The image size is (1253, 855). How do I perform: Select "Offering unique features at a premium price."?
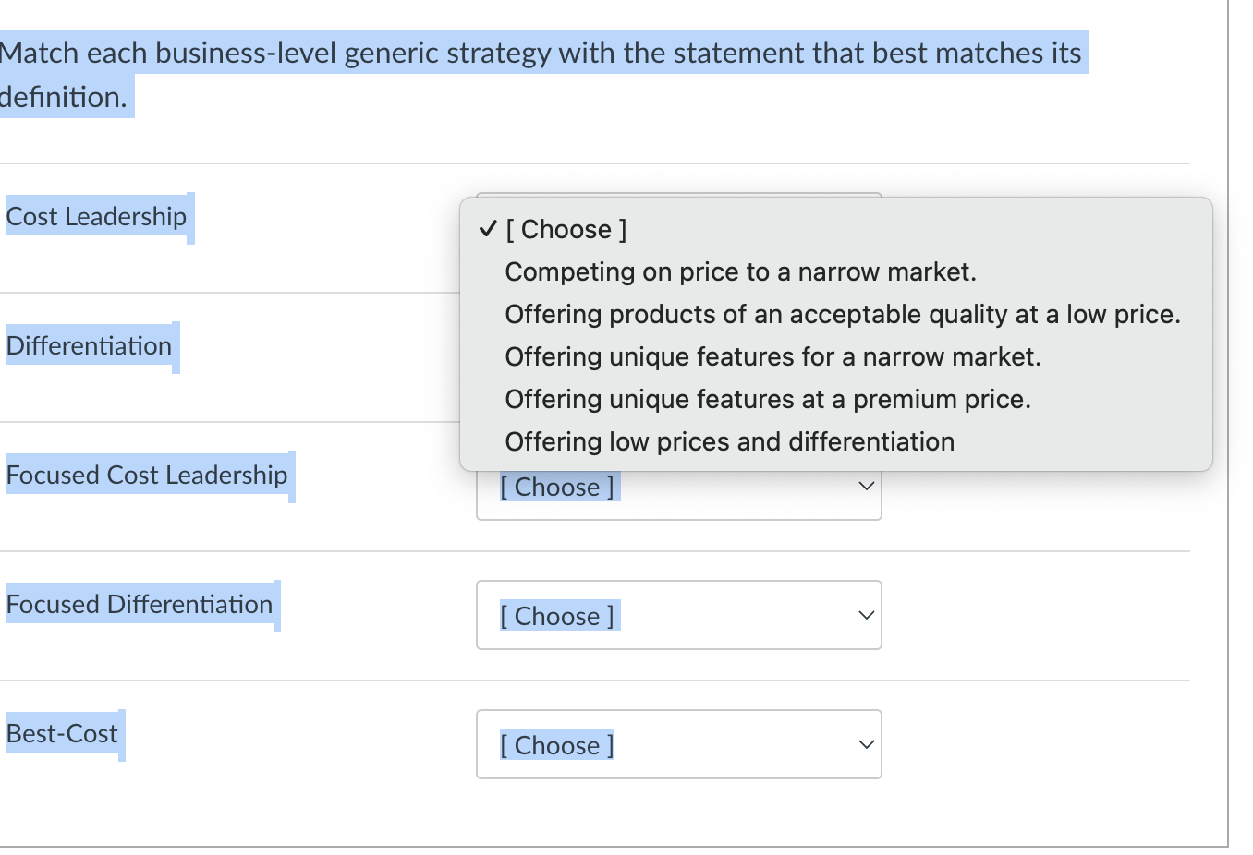click(768, 399)
